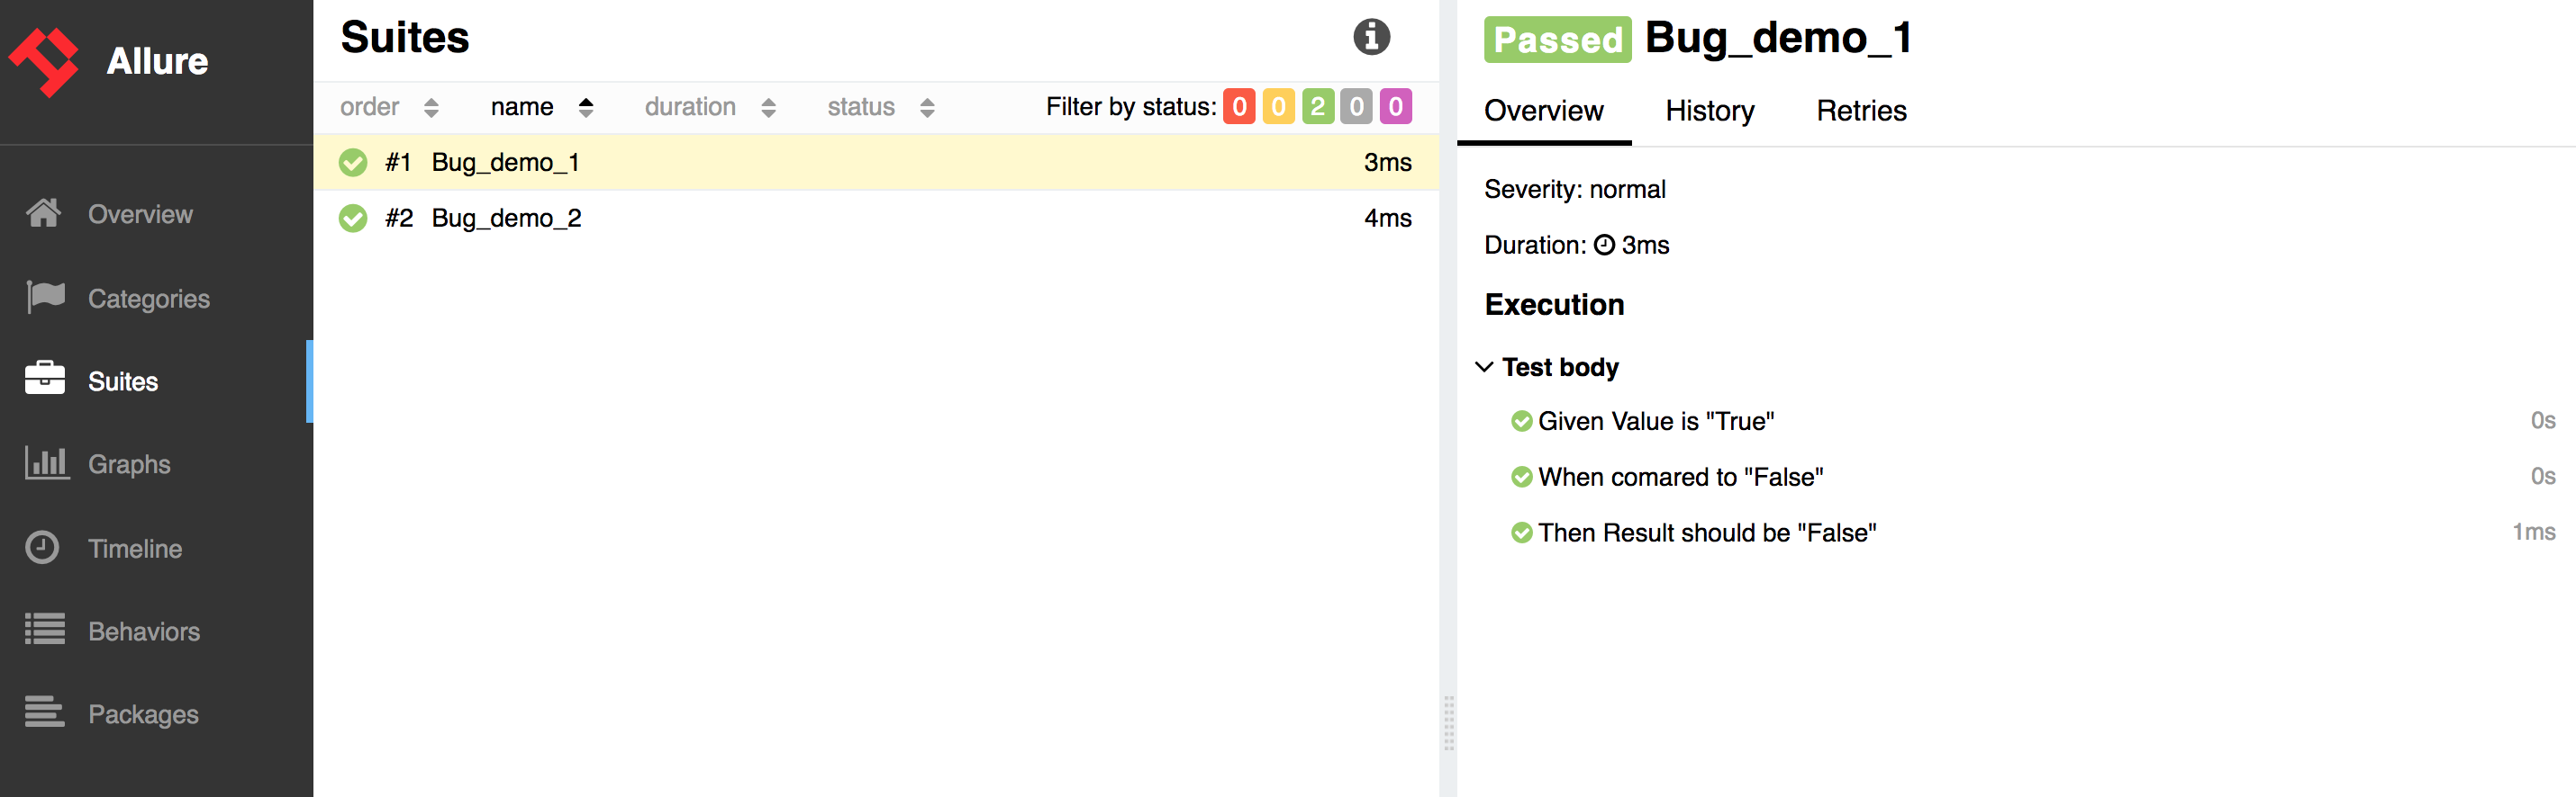Switch to the Retries tab
This screenshot has height=797, width=2576.
click(1860, 111)
